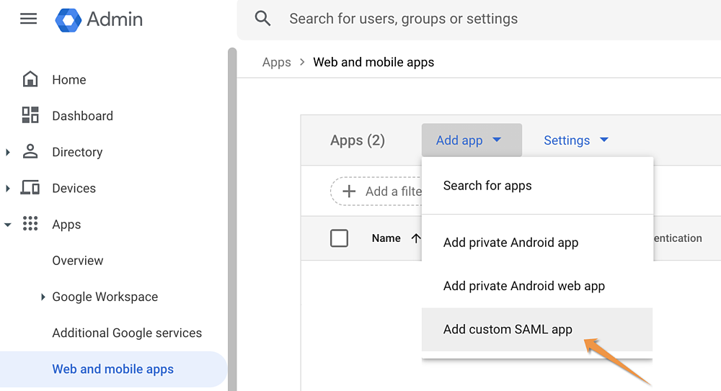
Task: Click the Name sort arrow
Action: [416, 238]
